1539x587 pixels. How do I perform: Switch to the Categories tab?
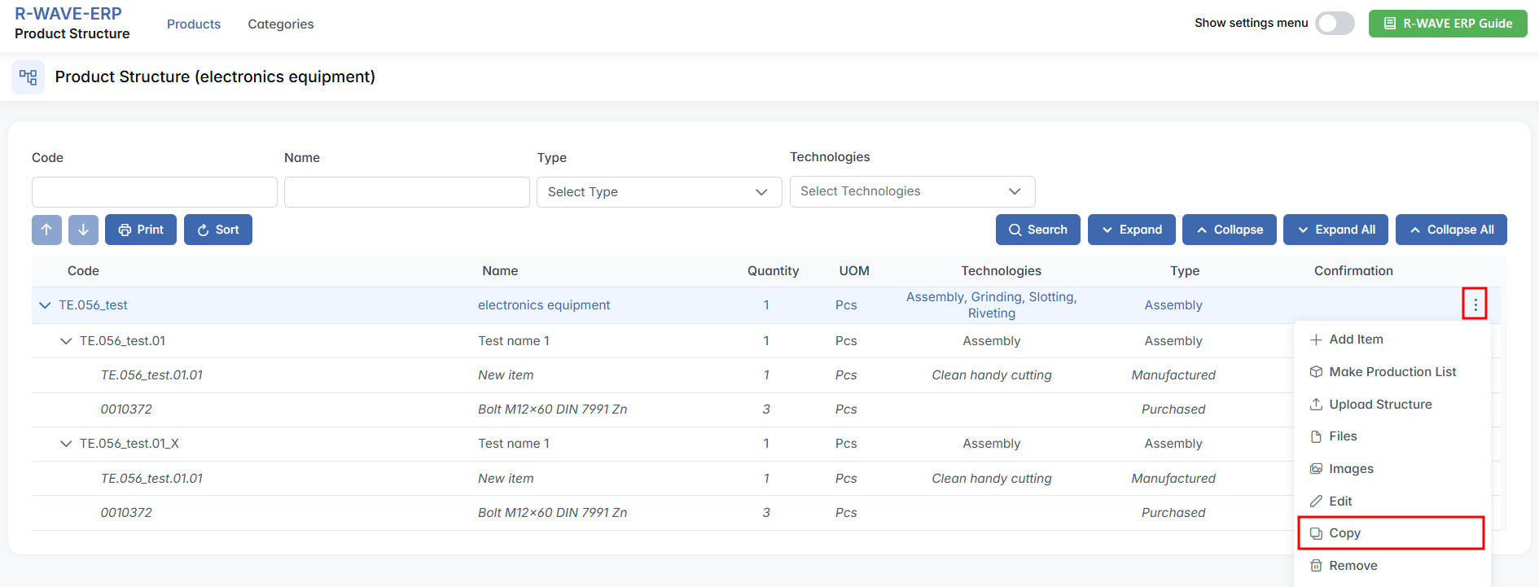pos(280,24)
